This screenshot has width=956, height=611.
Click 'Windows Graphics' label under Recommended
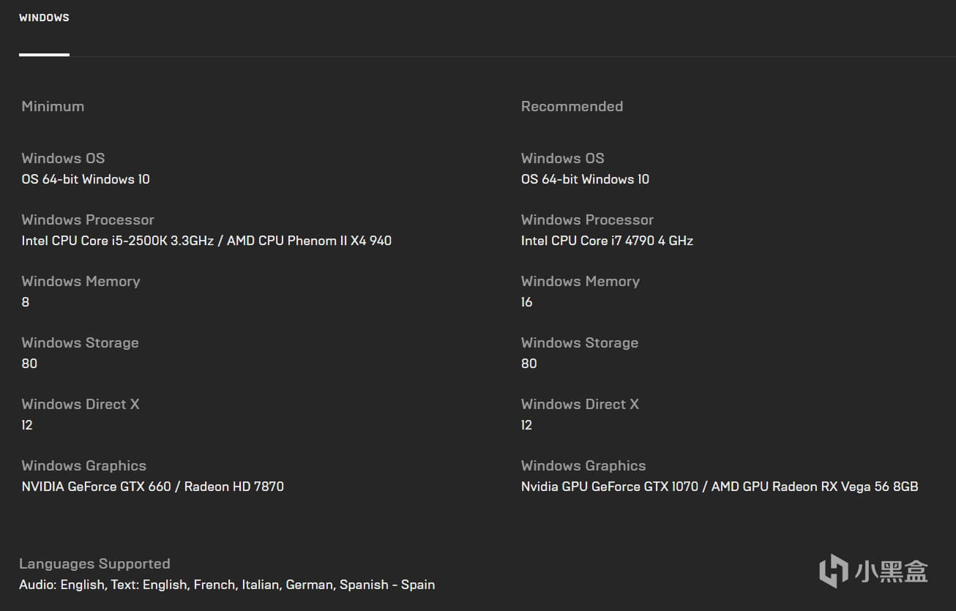[583, 465]
